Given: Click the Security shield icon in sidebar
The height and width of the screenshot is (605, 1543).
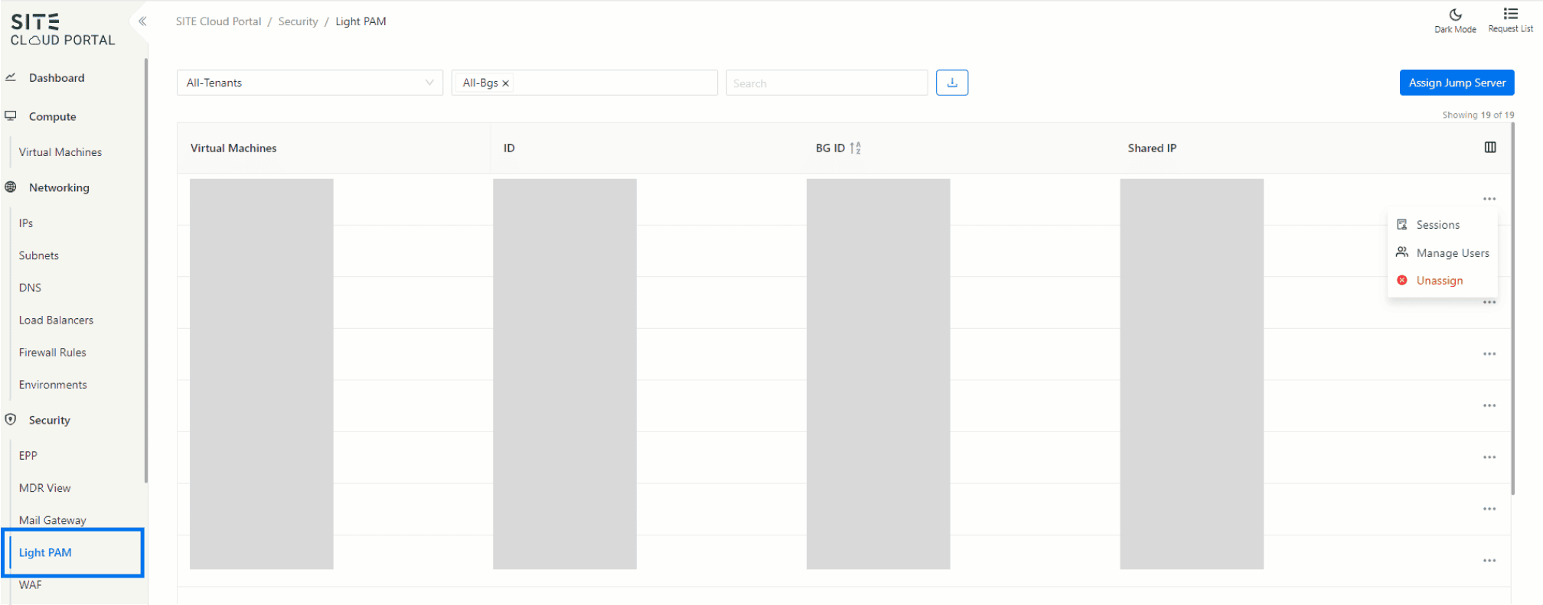Looking at the screenshot, I should [x=11, y=420].
